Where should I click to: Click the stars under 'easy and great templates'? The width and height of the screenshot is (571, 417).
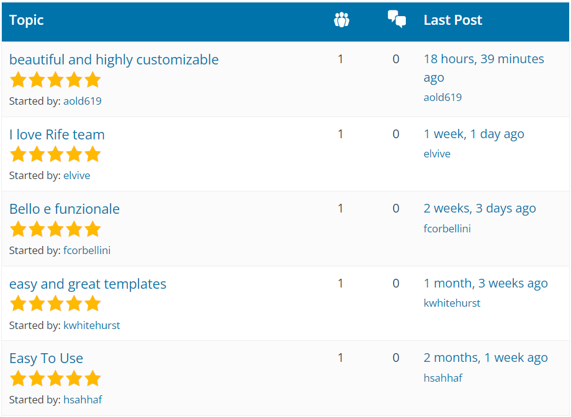55,304
